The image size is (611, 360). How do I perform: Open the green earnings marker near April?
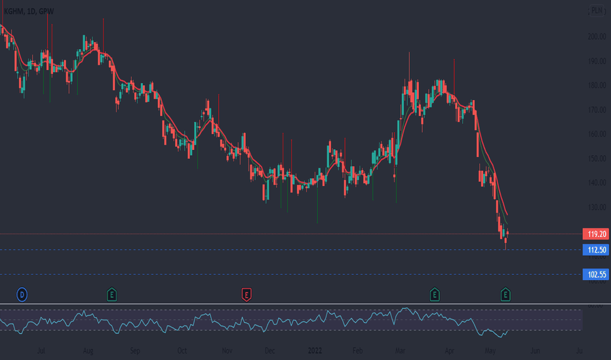[435, 295]
